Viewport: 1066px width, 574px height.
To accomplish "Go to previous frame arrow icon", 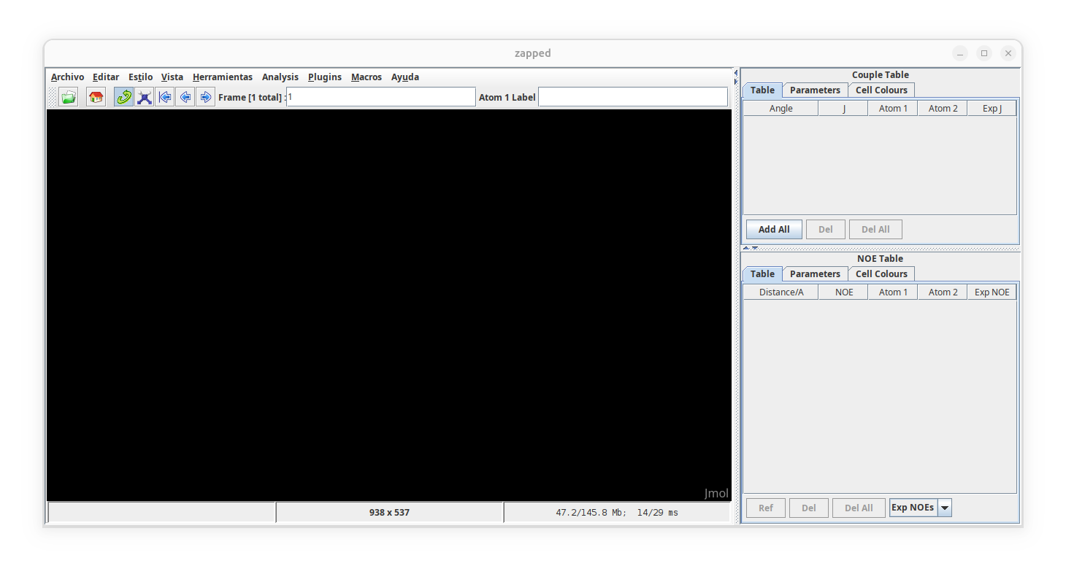I will [x=185, y=97].
